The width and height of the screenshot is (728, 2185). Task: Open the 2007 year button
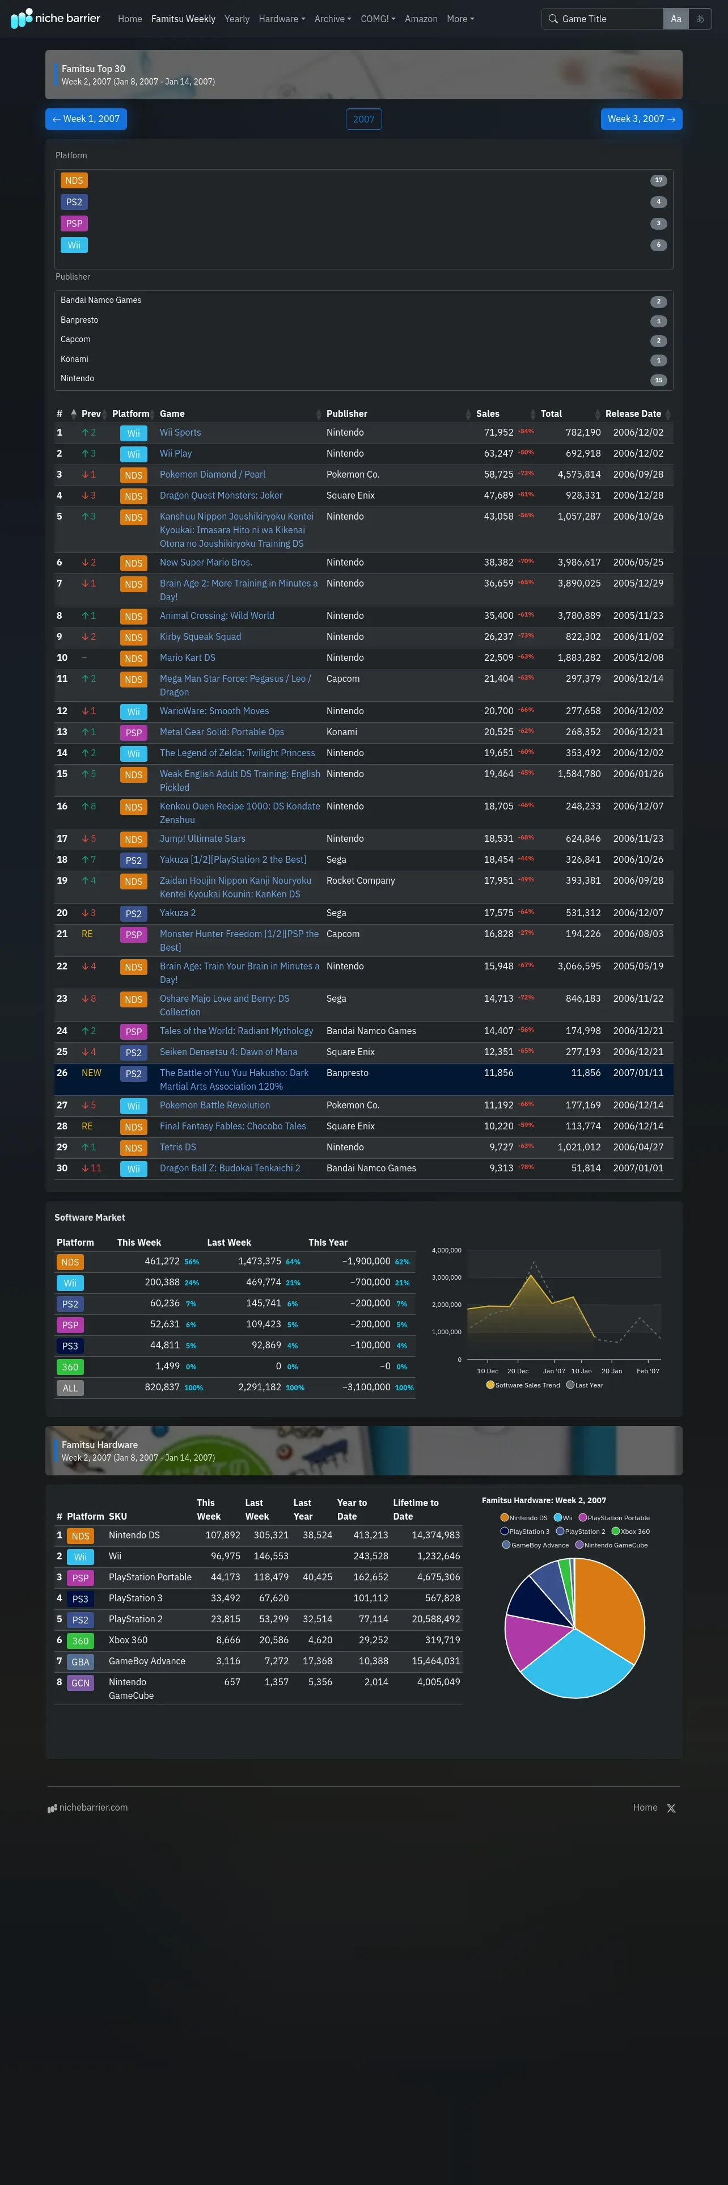363,119
